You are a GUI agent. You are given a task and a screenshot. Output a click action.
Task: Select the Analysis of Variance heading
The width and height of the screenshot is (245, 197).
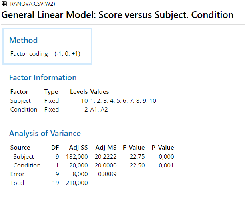tap(45, 133)
